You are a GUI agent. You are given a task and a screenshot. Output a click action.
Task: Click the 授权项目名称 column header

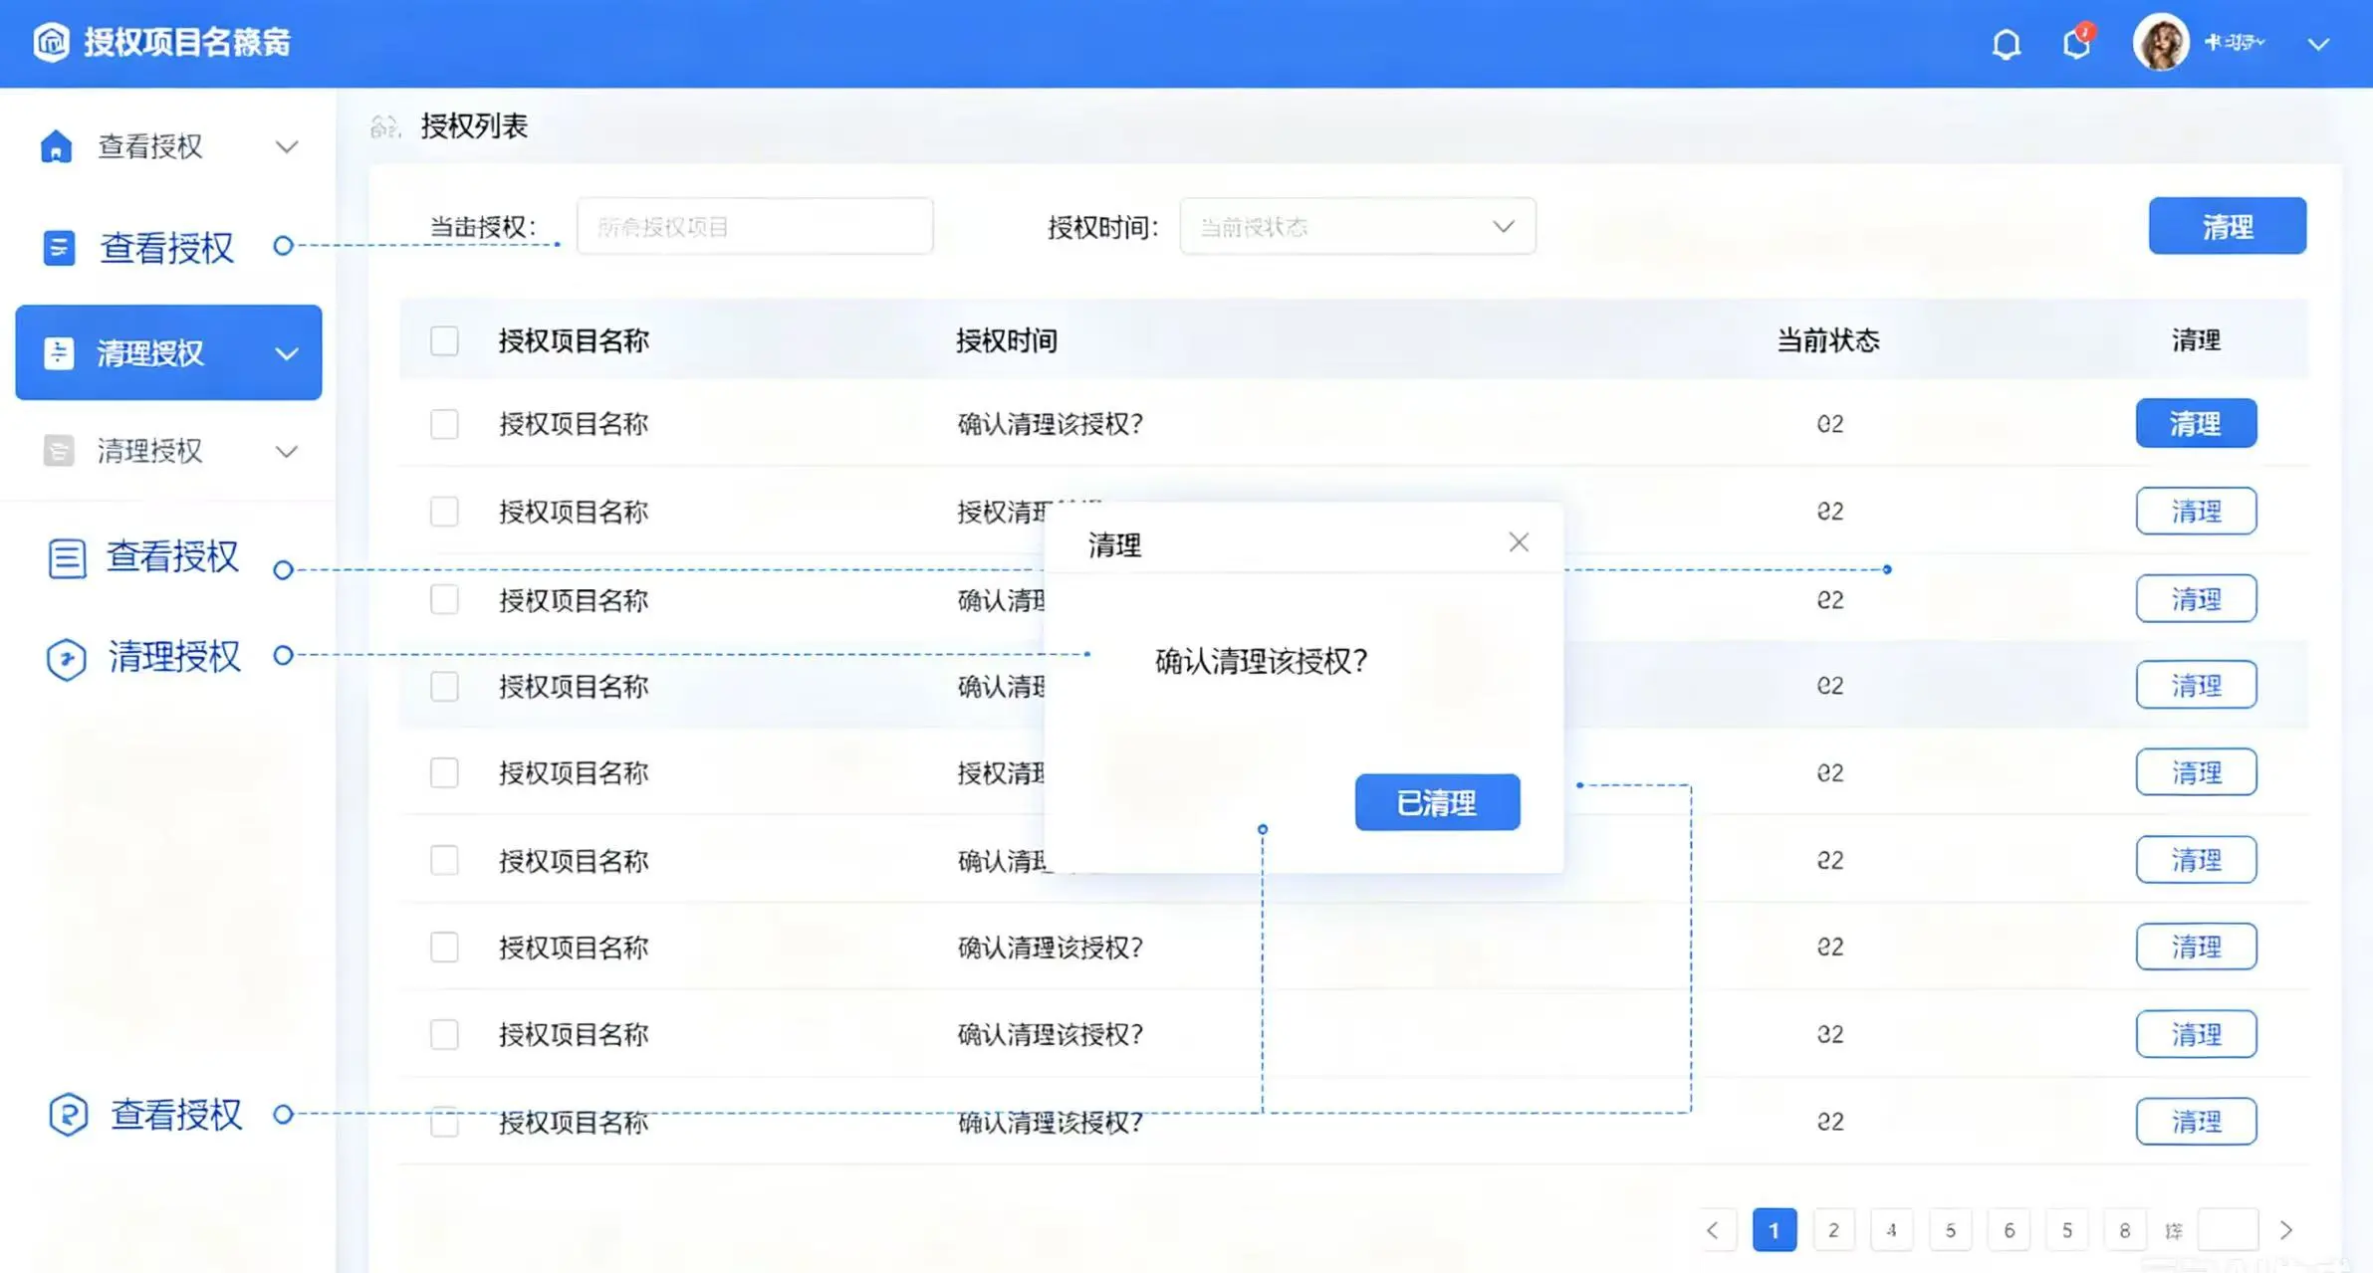pos(574,341)
